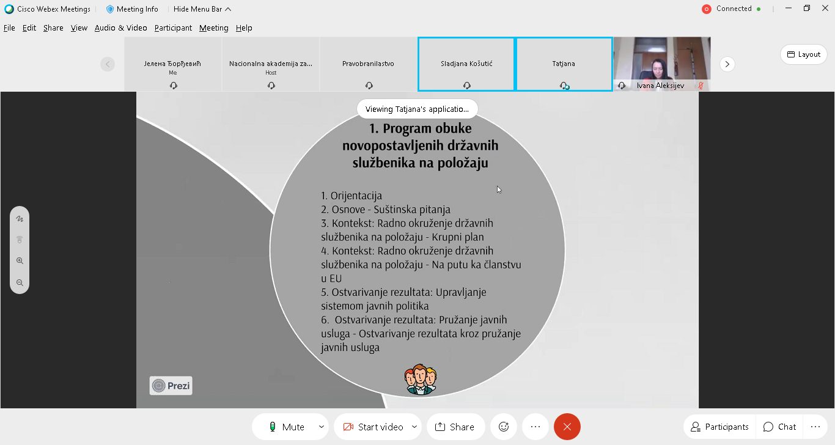This screenshot has width=835, height=445.
Task: Open the Participants panel
Action: coord(719,427)
